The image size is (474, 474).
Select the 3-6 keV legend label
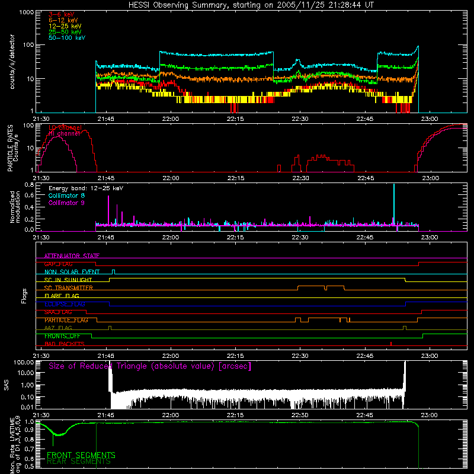62,14
